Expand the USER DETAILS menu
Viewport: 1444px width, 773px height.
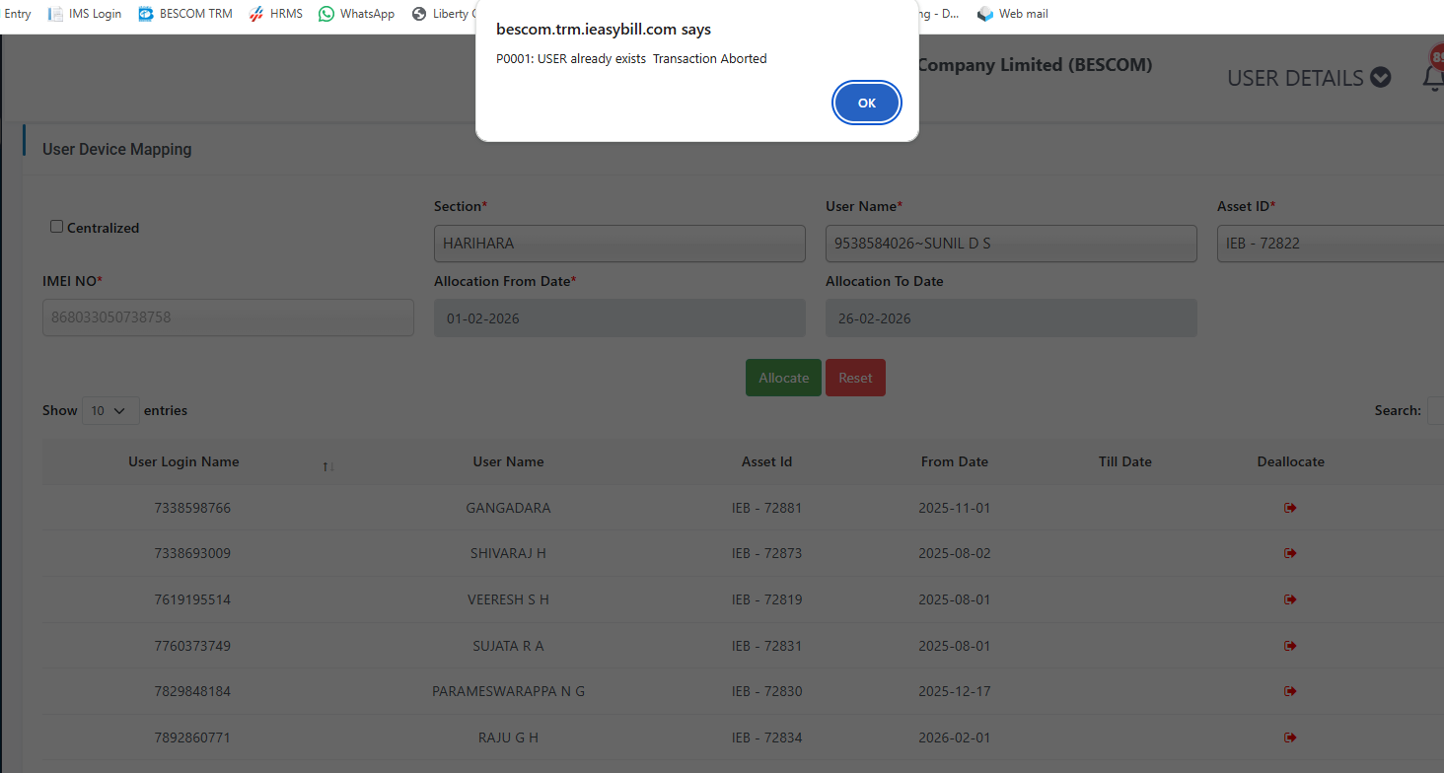(1309, 78)
